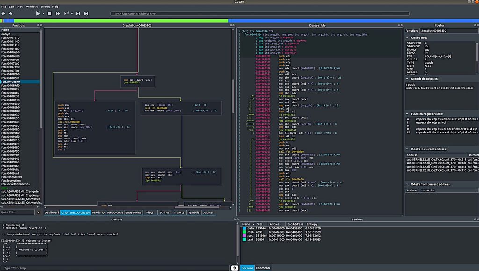
Task: Click the forward navigation arrow
Action: tap(10, 13)
